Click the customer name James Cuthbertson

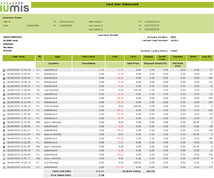(12, 37)
